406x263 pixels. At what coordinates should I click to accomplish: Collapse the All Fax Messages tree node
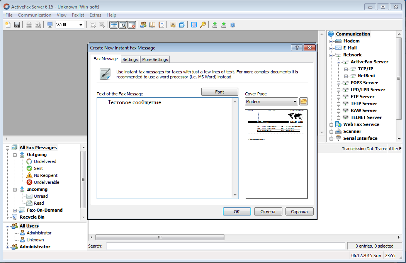pyautogui.click(x=7, y=148)
